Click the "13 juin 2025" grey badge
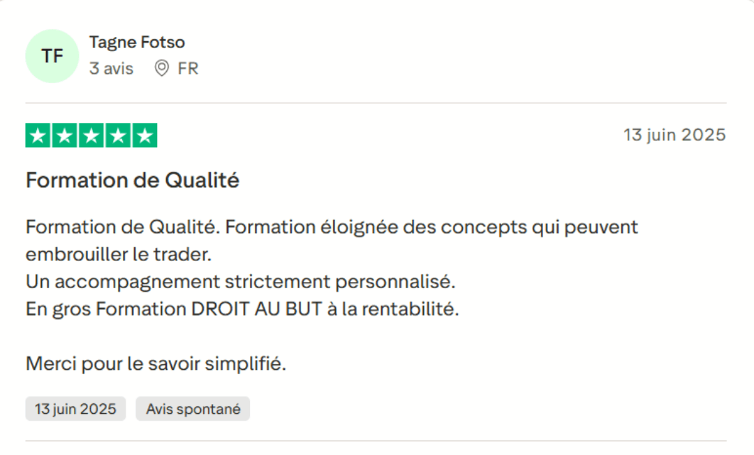 (75, 409)
